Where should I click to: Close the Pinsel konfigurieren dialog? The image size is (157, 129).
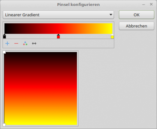point(151,4)
